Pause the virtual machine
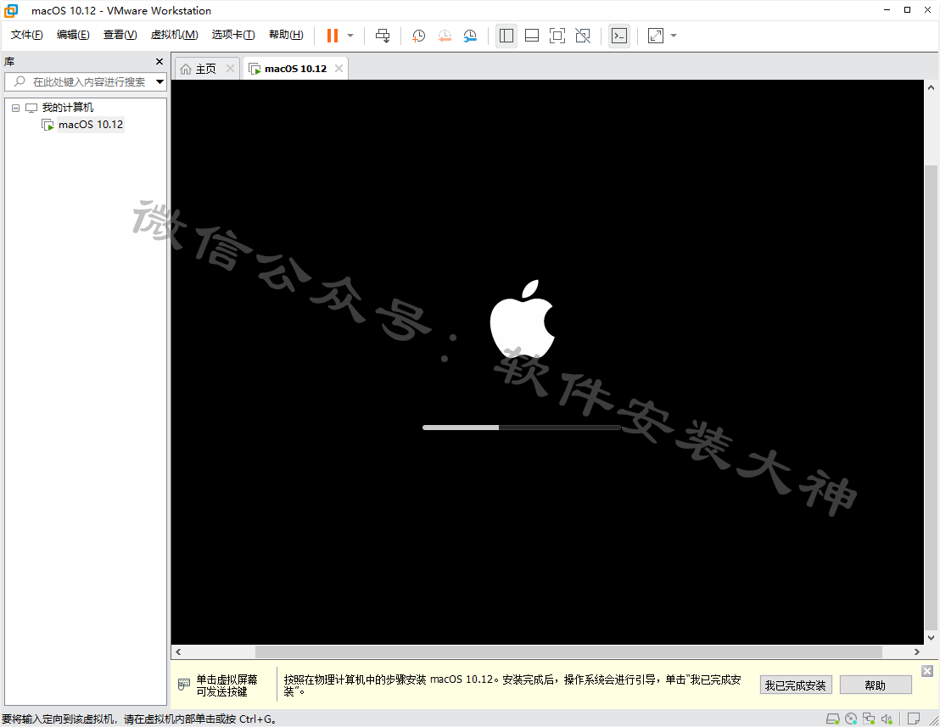The width and height of the screenshot is (940, 727). (x=332, y=36)
